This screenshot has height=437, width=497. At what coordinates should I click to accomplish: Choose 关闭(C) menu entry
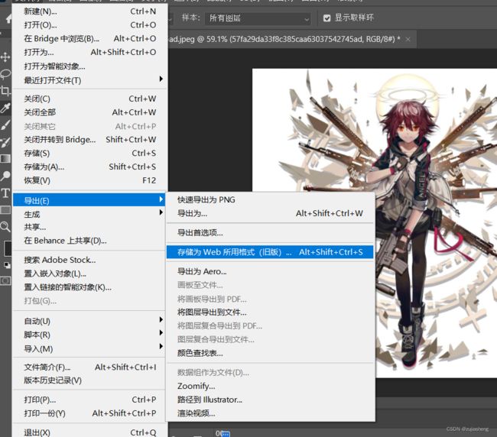pyautogui.click(x=89, y=99)
